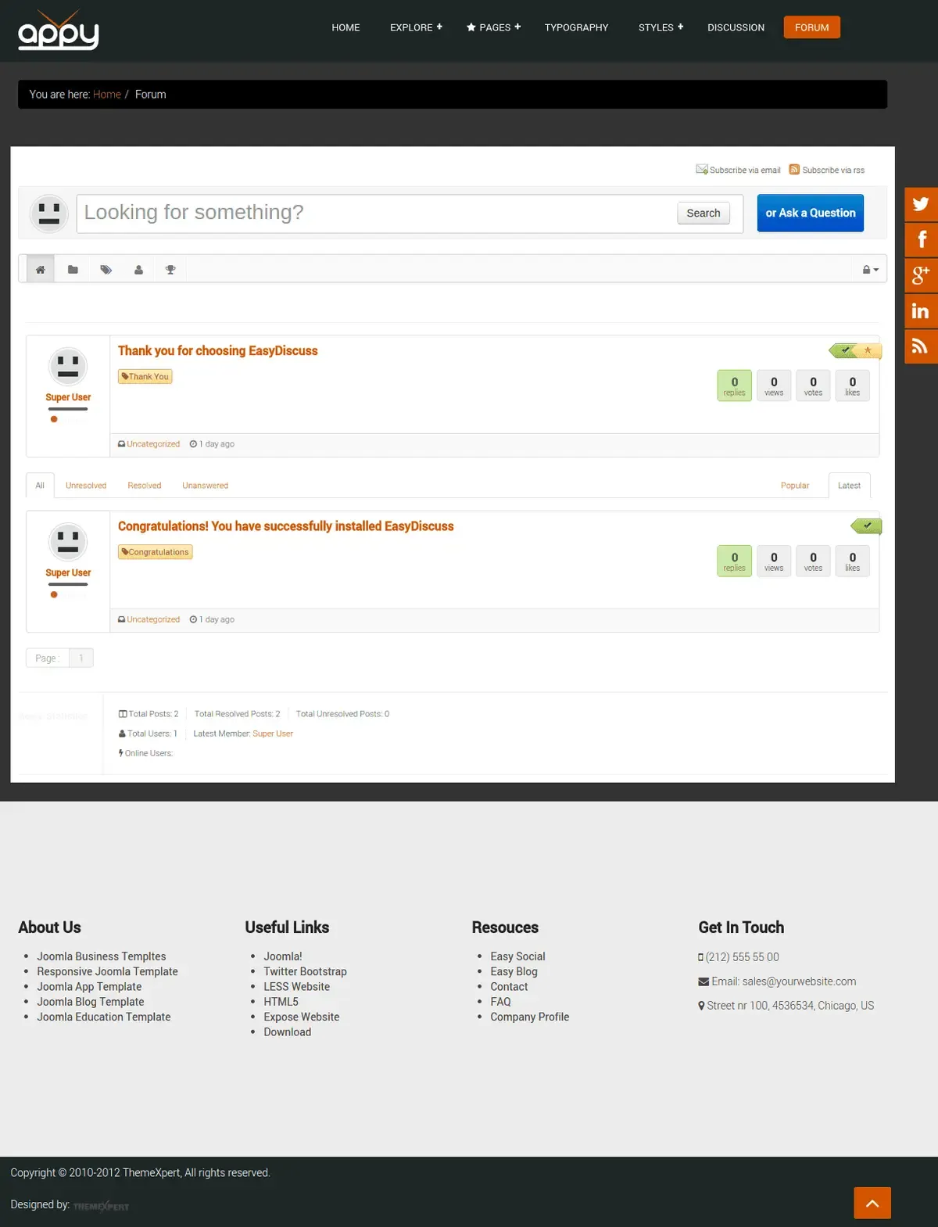938x1227 pixels.
Task: Select the users toolbar icon
Action: click(x=138, y=269)
